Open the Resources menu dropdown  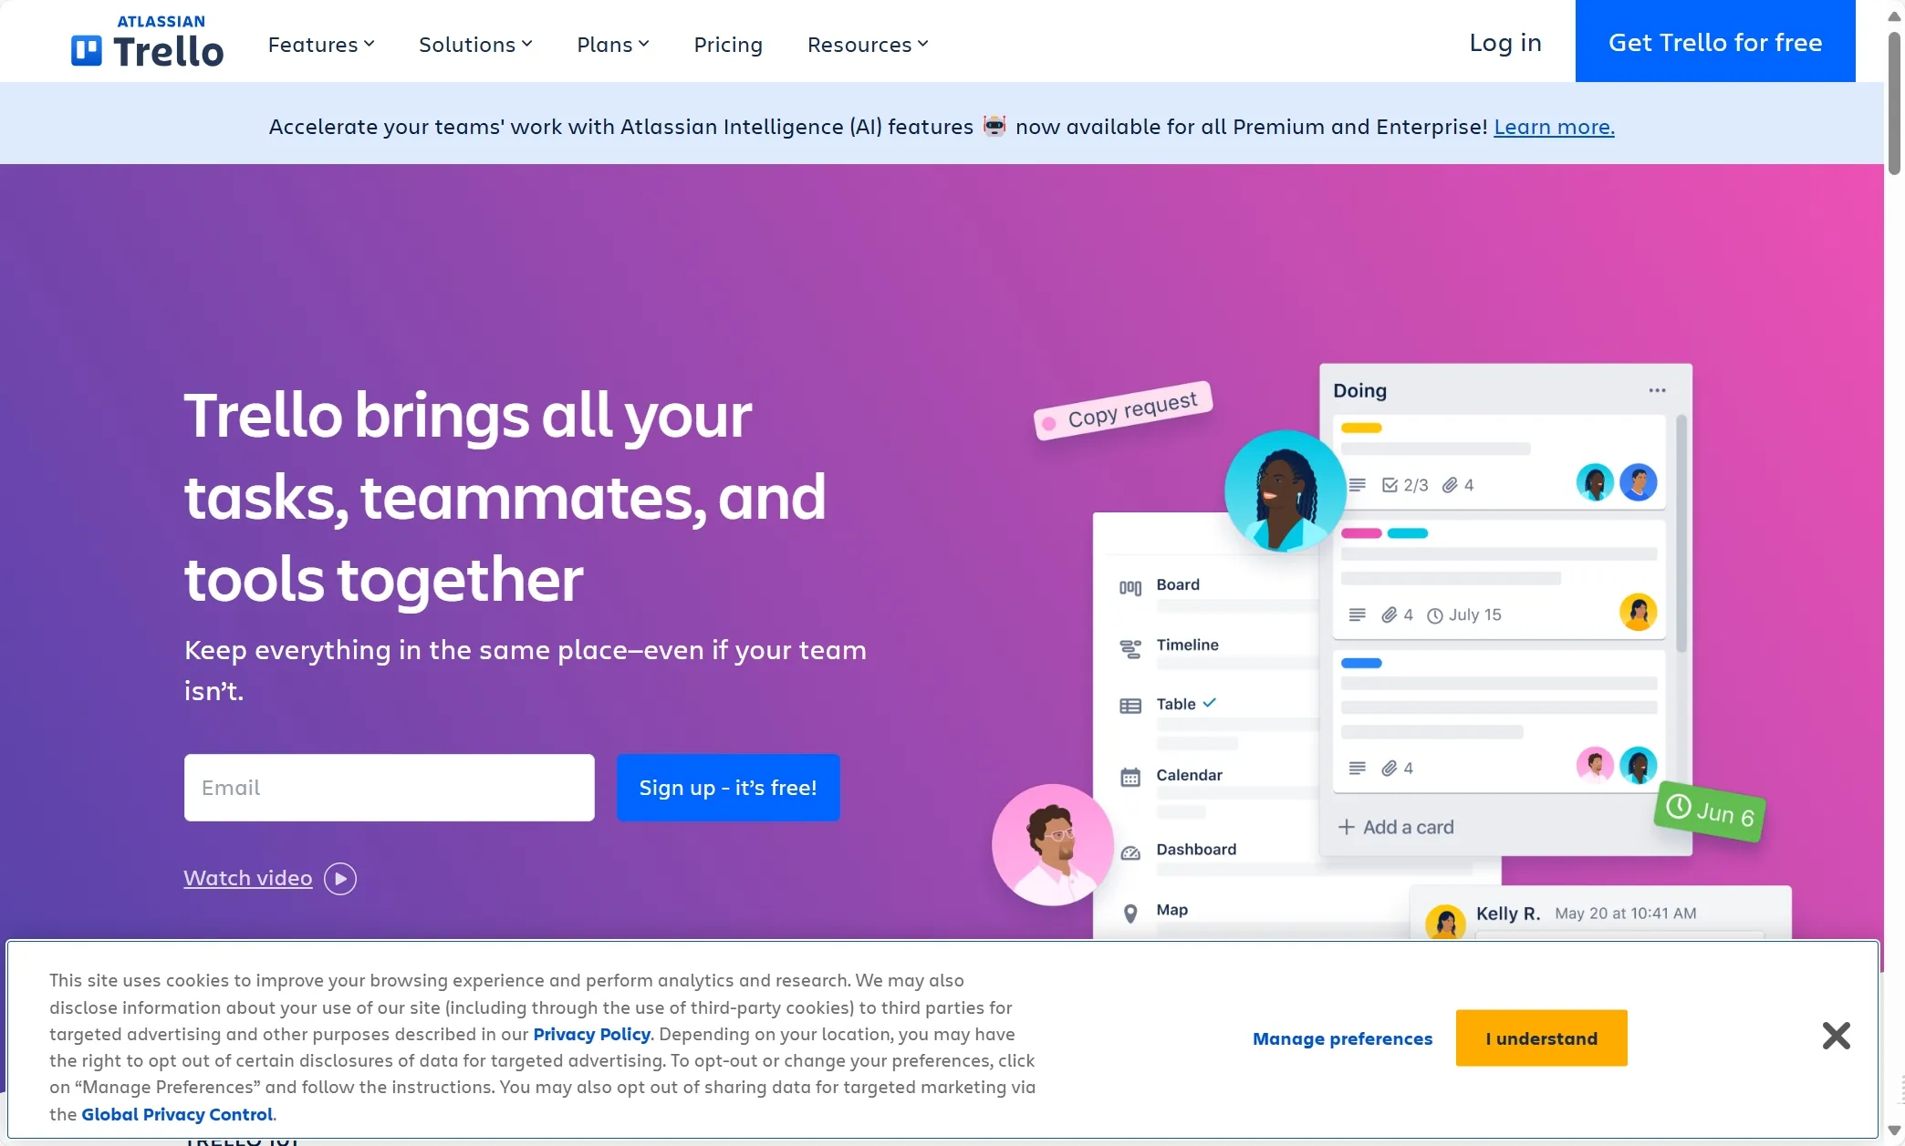point(869,44)
